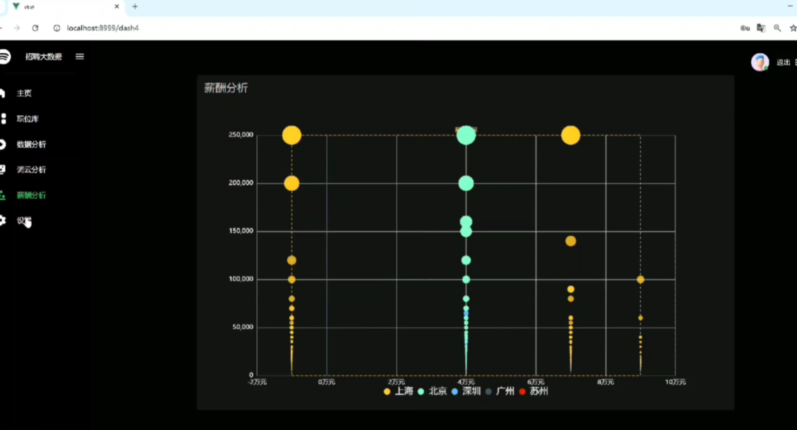
Task: Click the browser zoom magnifier icon
Action: point(777,28)
